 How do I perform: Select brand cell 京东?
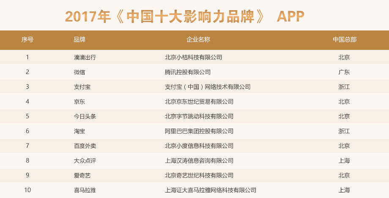79,102
